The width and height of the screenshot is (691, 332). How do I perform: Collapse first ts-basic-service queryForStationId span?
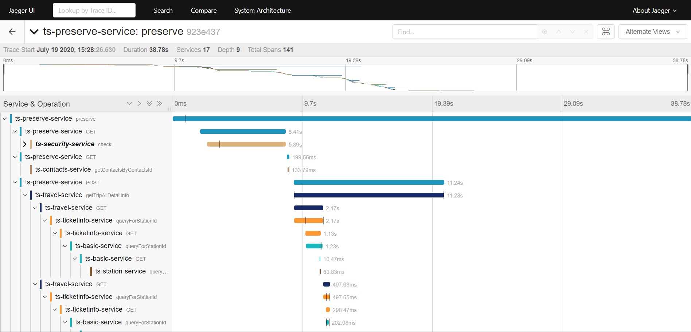pos(65,246)
